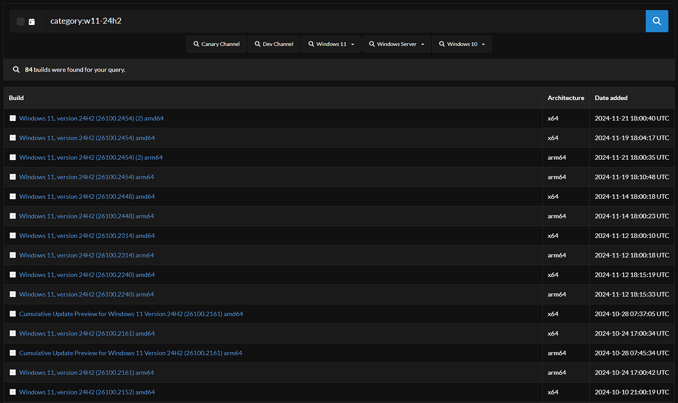Click the Windows logo icon beside 26100.2314 amd64
The height and width of the screenshot is (403, 678).
13,236
